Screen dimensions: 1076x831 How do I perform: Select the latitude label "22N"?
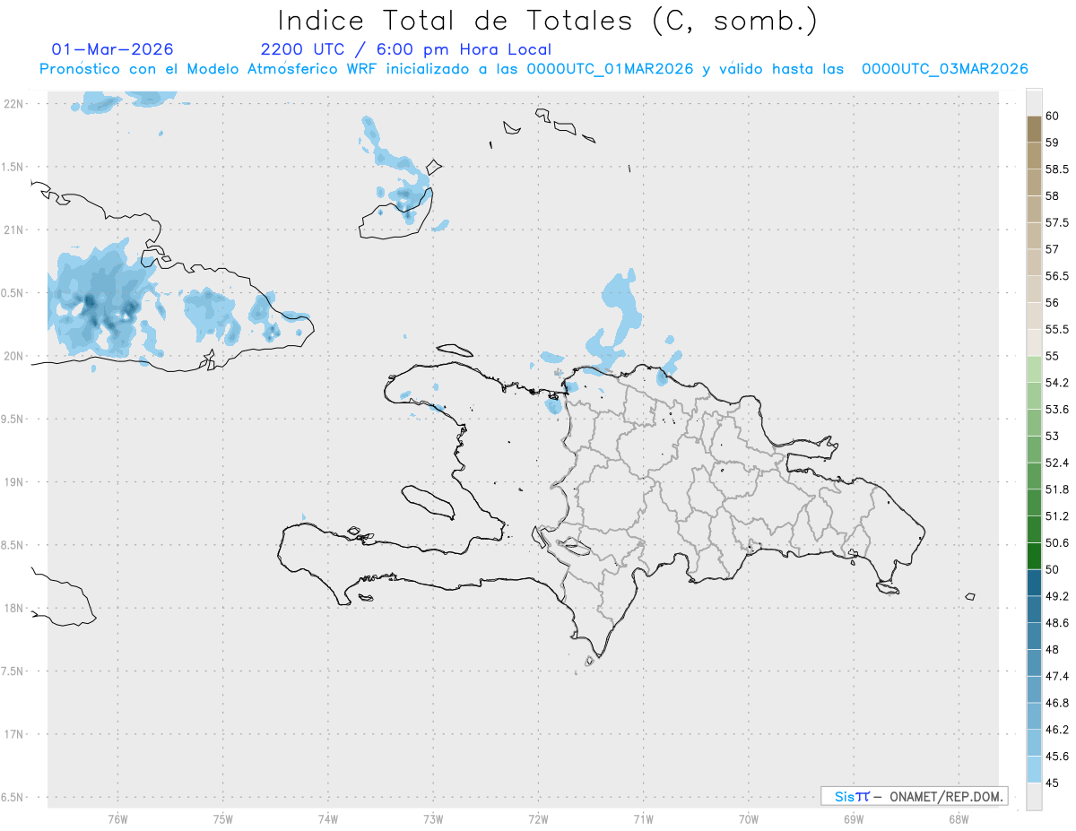point(13,104)
